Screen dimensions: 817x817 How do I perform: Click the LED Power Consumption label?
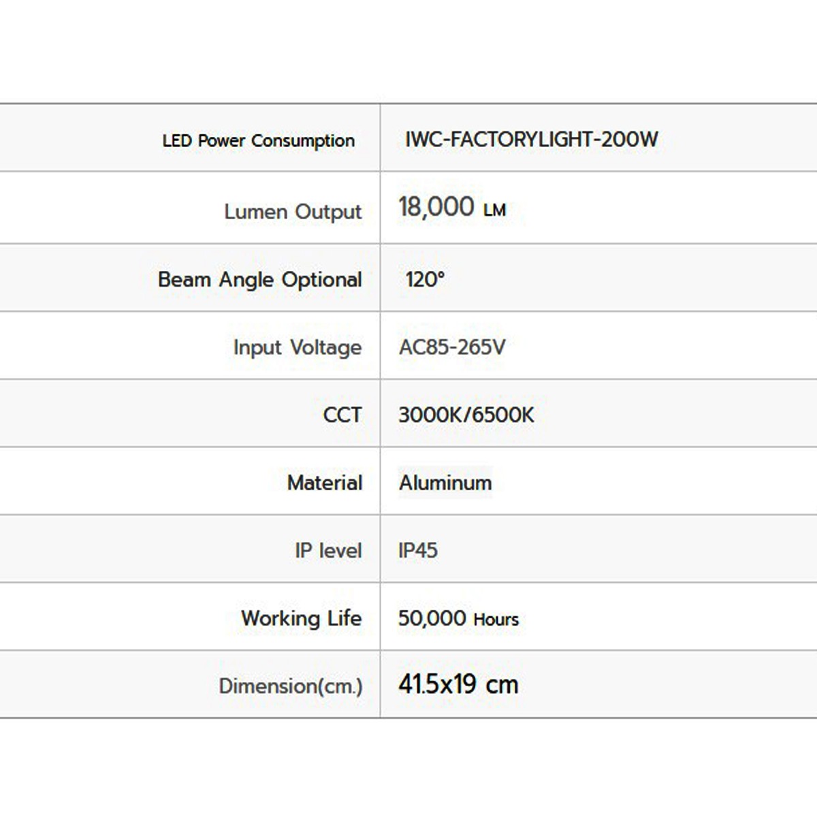[258, 141]
